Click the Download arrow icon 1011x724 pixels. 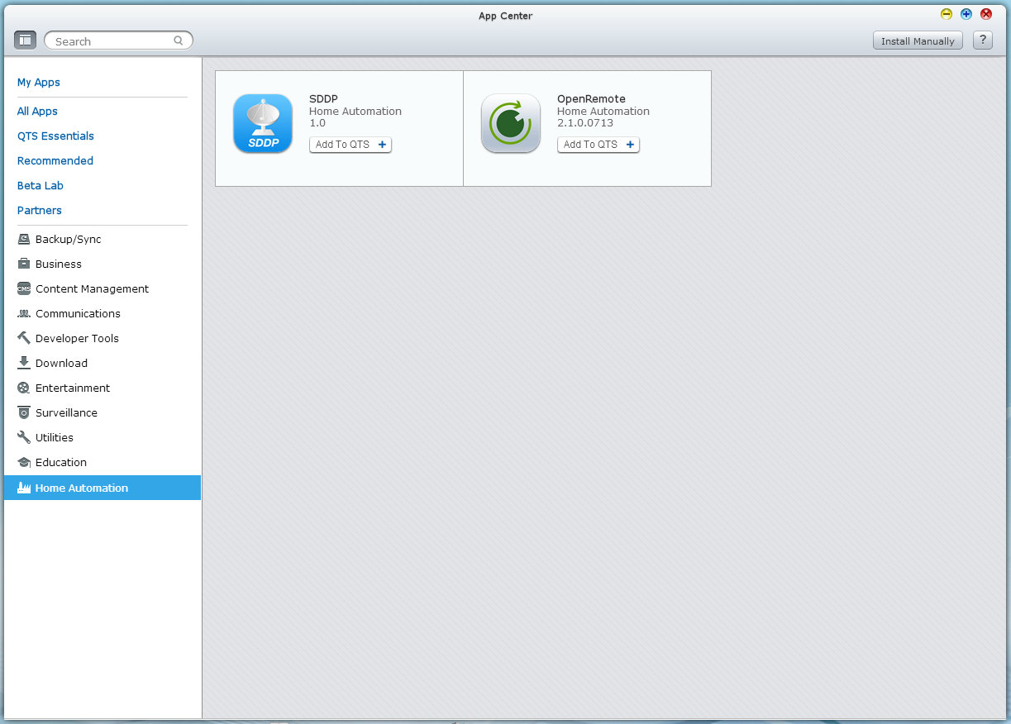pyautogui.click(x=24, y=363)
